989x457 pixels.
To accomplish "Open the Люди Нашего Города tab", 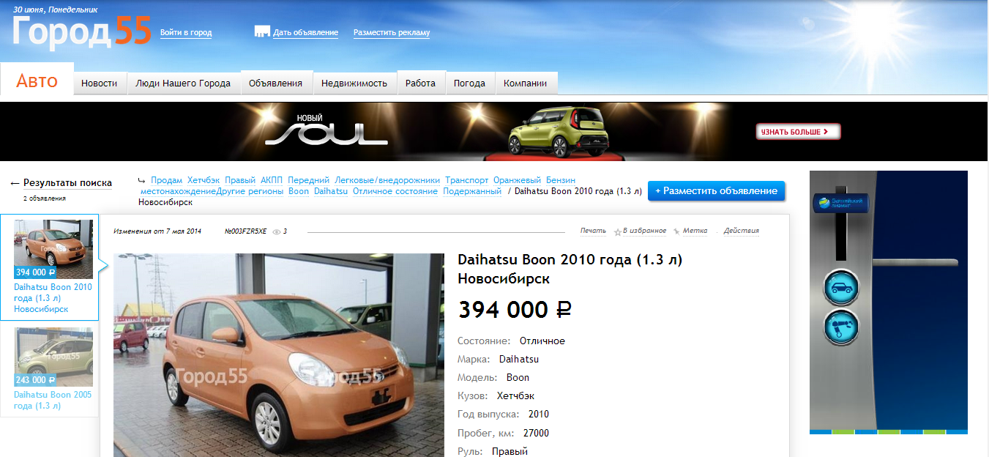I will 183,83.
